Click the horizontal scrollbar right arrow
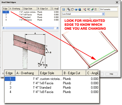Image resolution: width=122 pixels, height=105 pixels. coord(57,28)
